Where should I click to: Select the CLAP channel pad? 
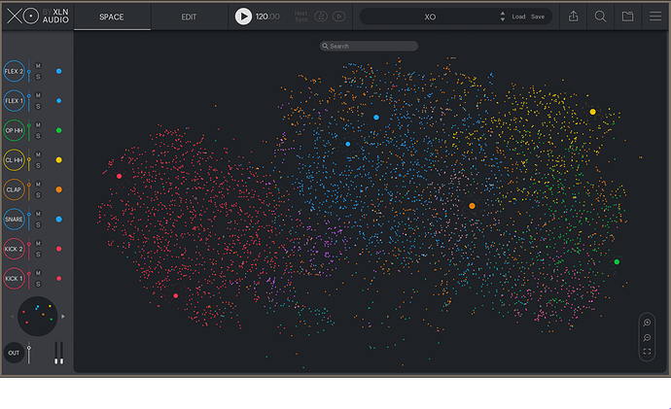click(x=14, y=189)
